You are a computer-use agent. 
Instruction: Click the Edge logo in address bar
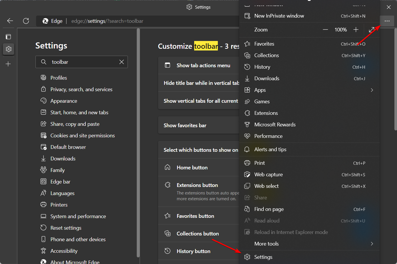(x=45, y=21)
